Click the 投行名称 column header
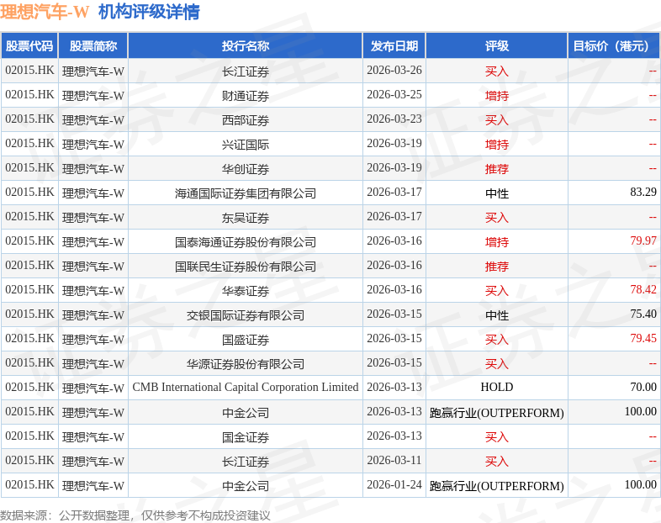The width and height of the screenshot is (661, 523). click(x=246, y=46)
